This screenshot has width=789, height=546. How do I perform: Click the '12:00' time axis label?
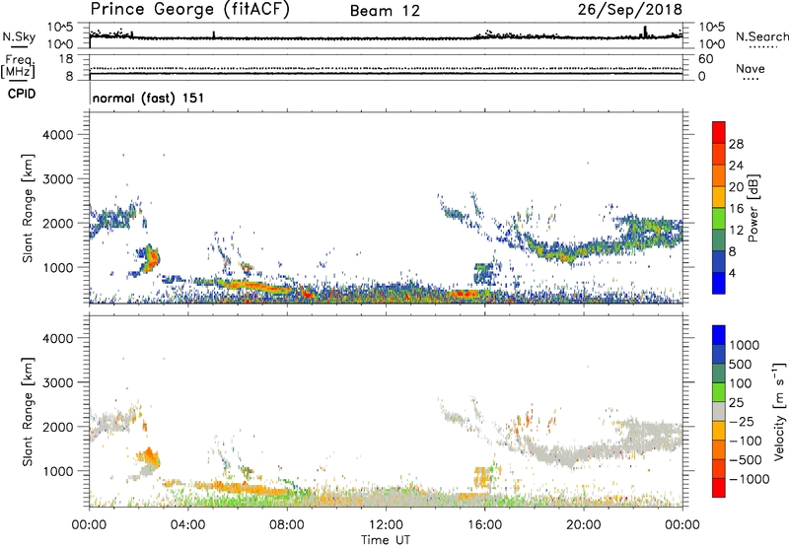(386, 525)
